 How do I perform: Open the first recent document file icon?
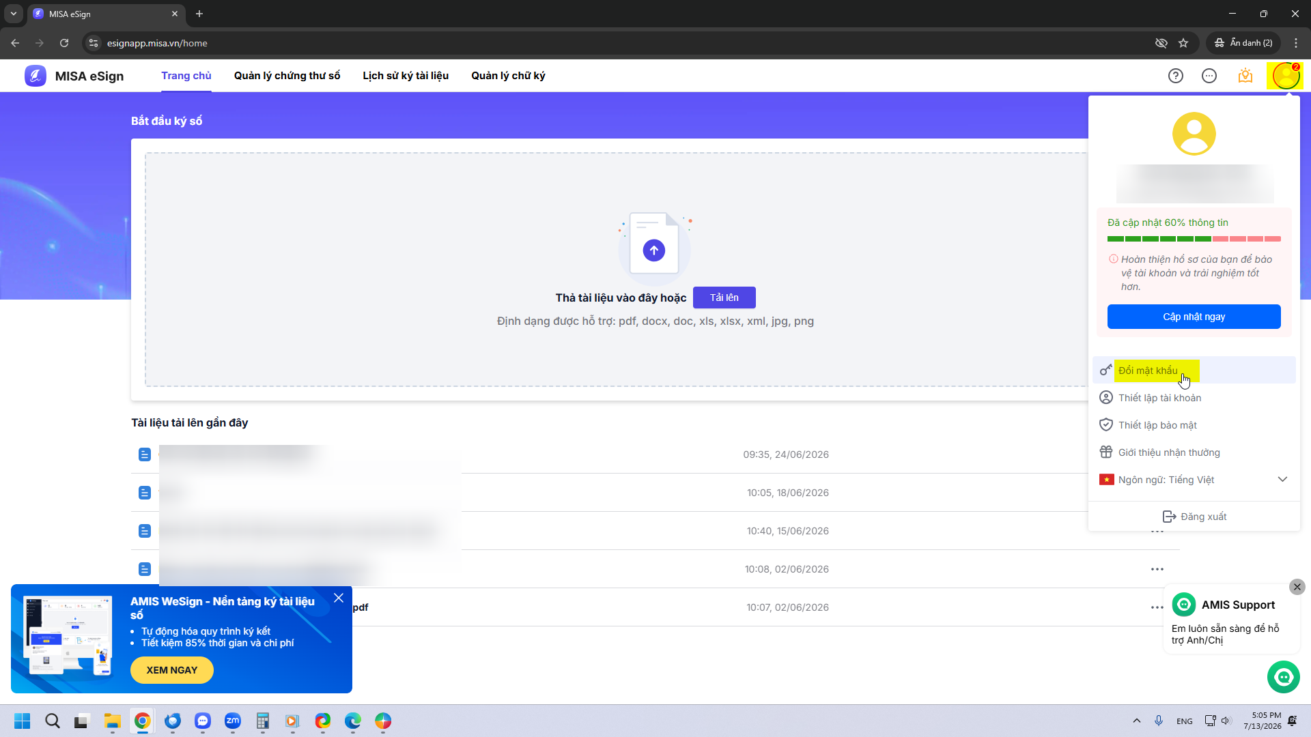click(x=145, y=454)
